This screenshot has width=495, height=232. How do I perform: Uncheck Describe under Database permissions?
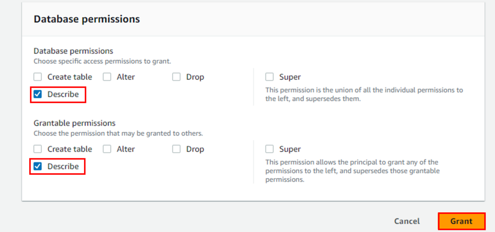(x=38, y=94)
